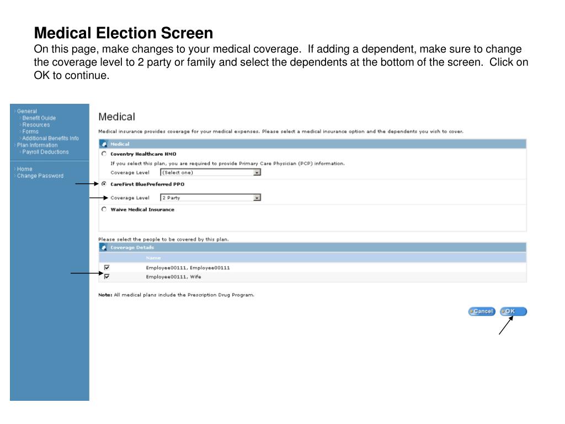Open the Resources sidebar link
Image resolution: width=565 pixels, height=424 pixels.
pos(36,125)
